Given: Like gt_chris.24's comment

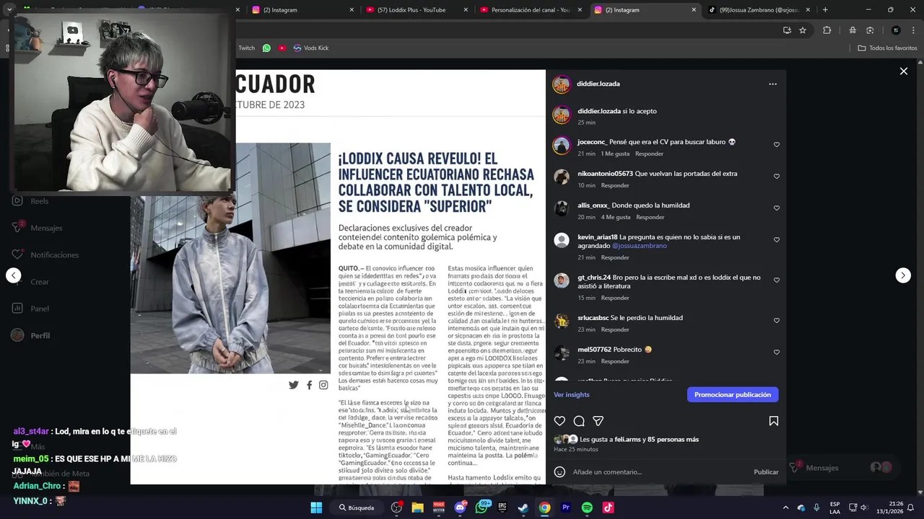Looking at the screenshot, I should [777, 280].
